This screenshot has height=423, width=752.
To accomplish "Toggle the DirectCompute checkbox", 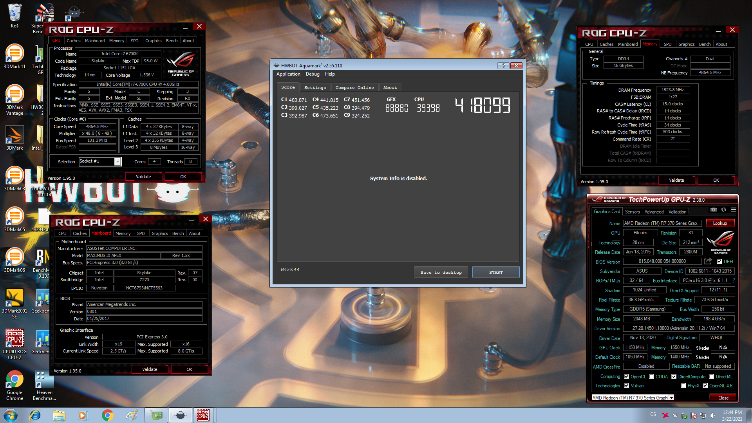I will tap(674, 377).
